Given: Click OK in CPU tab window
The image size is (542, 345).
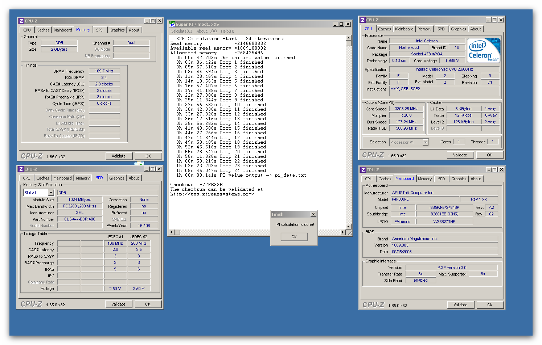Looking at the screenshot, I should pyautogui.click(x=489, y=155).
